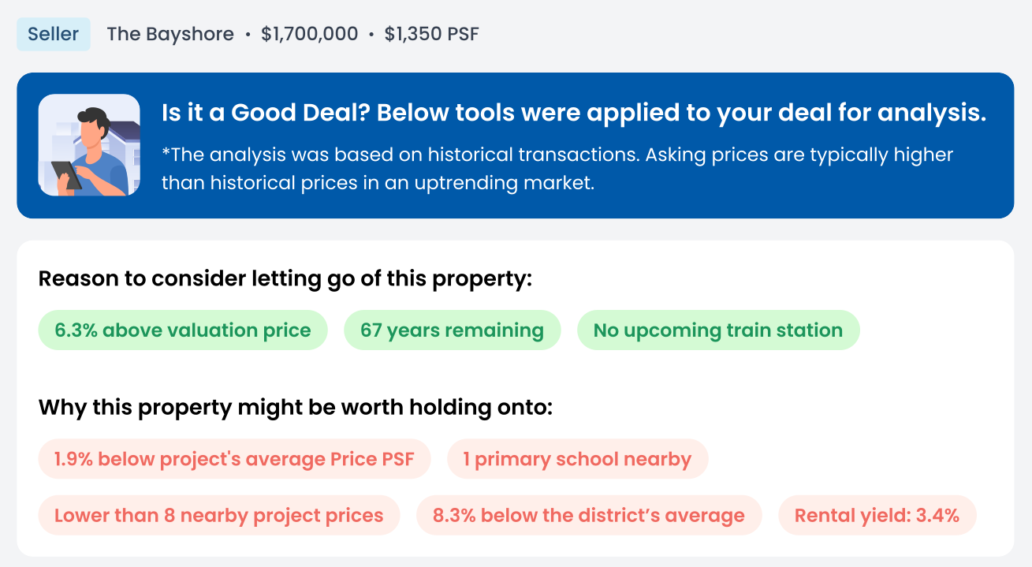Click the historical transactions disclaimer text
The width and height of the screenshot is (1032, 567).
pos(557,169)
